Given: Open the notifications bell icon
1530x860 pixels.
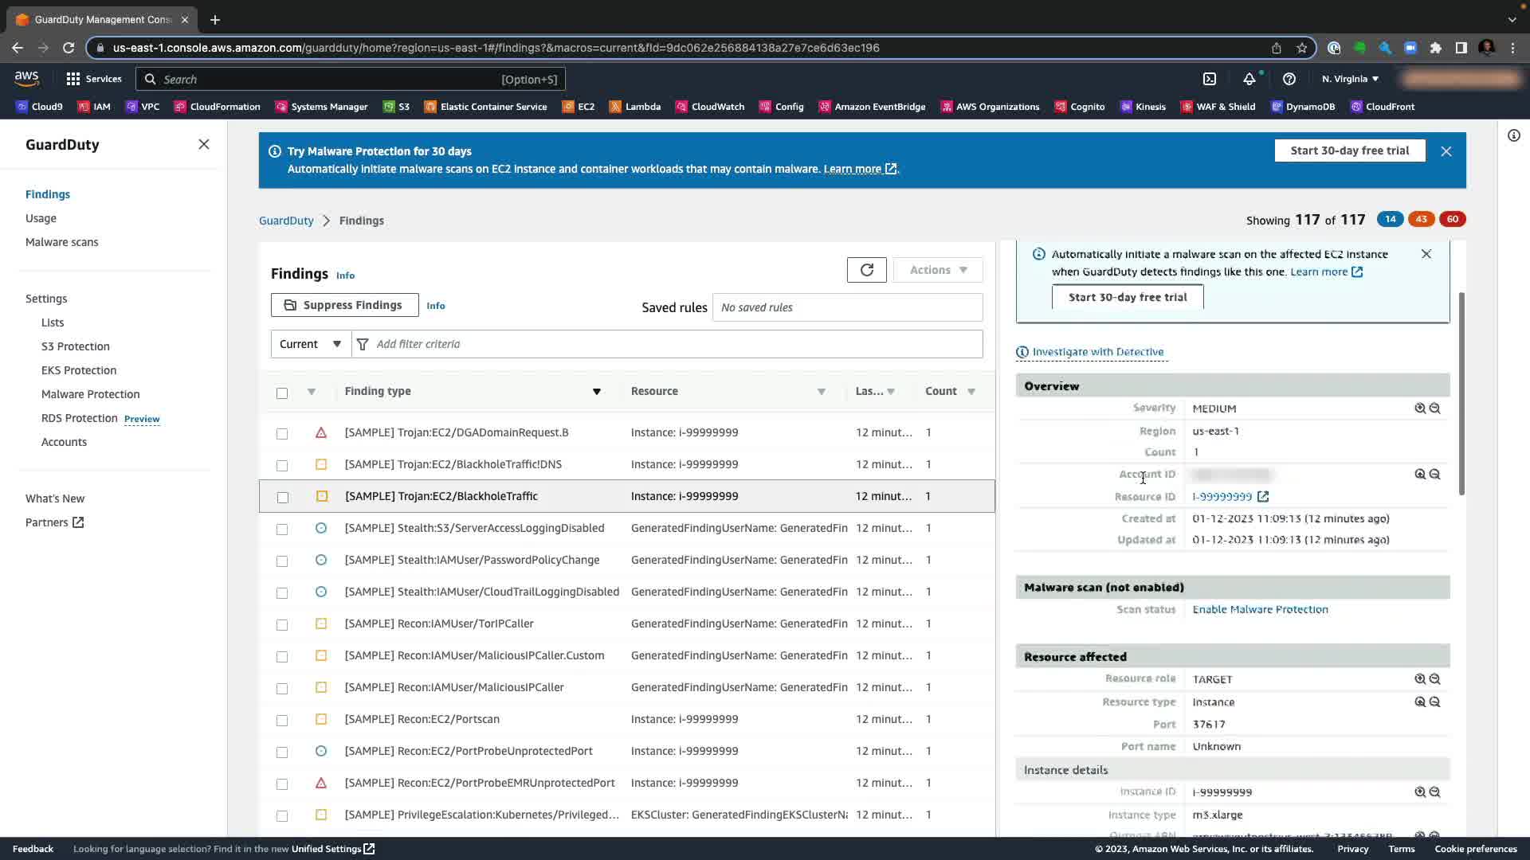Looking at the screenshot, I should (x=1249, y=79).
